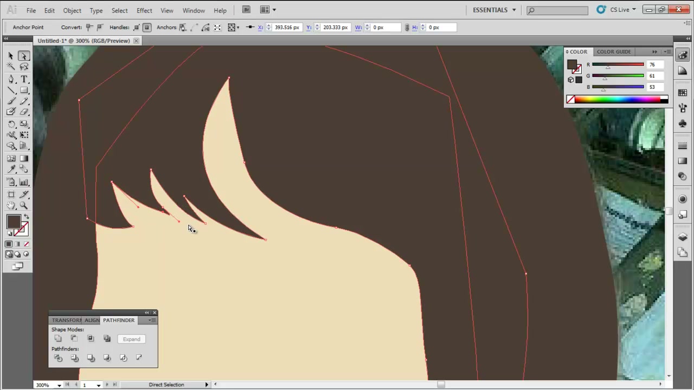Open the status bar Direct Selection flyout arrow
This screenshot has width=694, height=390.
coord(207,385)
